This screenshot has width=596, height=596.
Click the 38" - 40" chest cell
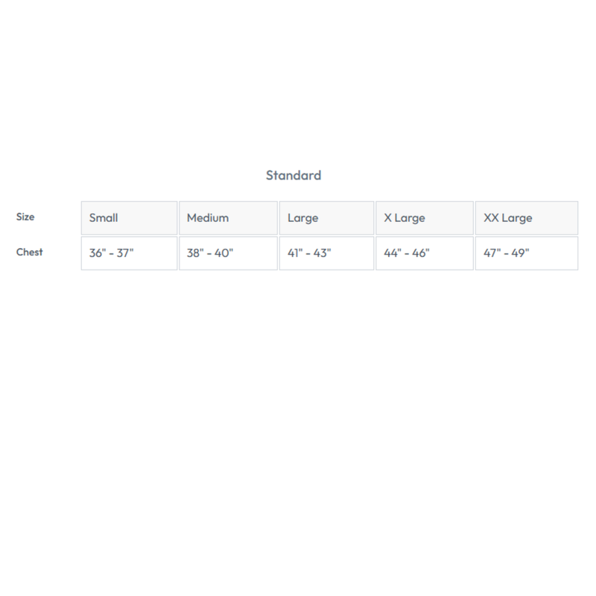(228, 253)
